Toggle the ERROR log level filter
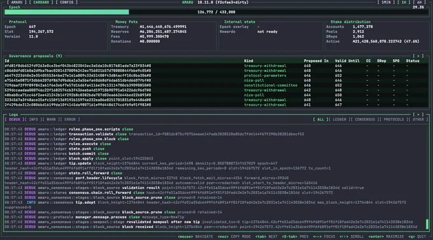433x240 pixels. (70, 120)
